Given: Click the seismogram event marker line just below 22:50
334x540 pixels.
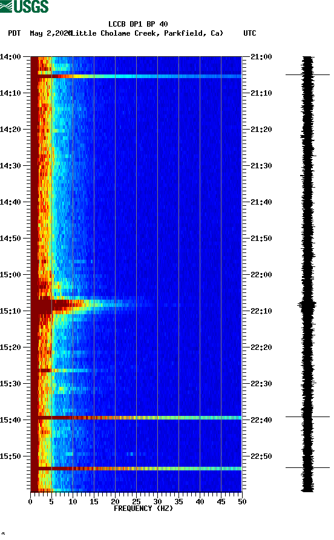Looking at the screenshot, I should tap(307, 468).
